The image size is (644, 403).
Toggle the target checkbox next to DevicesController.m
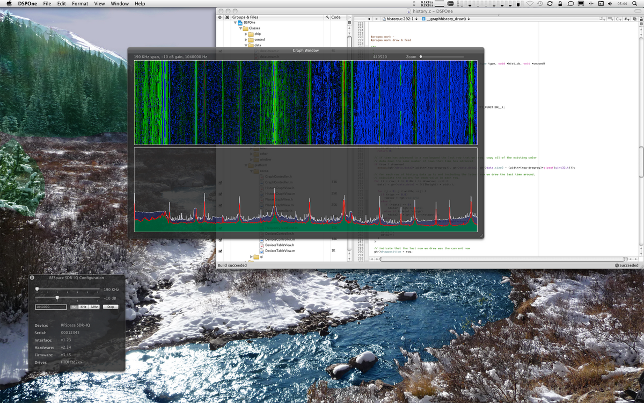click(220, 239)
